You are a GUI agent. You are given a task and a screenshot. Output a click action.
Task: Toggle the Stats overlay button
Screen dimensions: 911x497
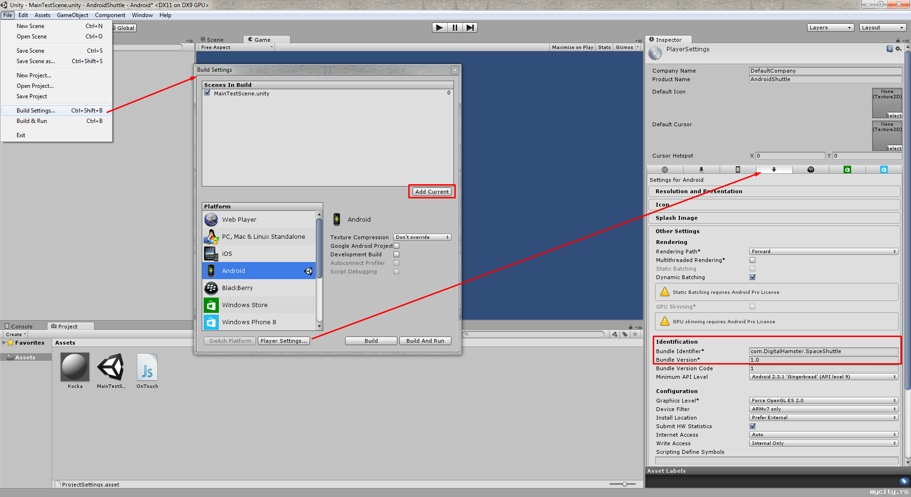coord(604,47)
